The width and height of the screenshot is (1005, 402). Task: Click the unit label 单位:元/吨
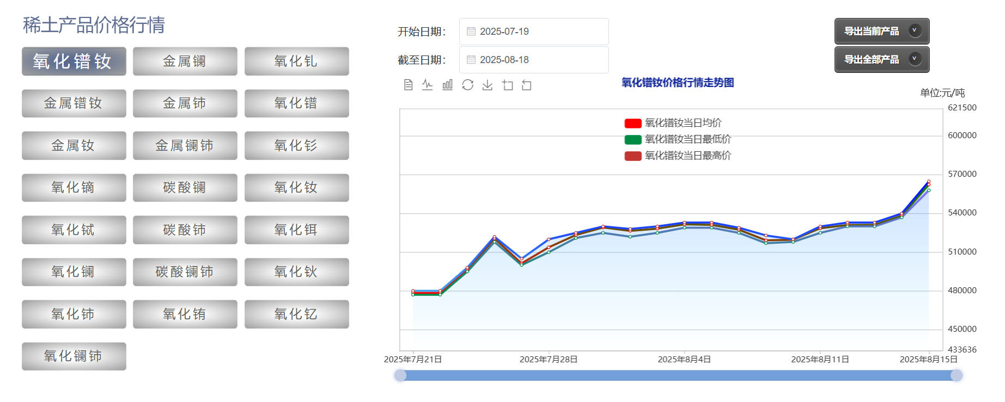942,93
